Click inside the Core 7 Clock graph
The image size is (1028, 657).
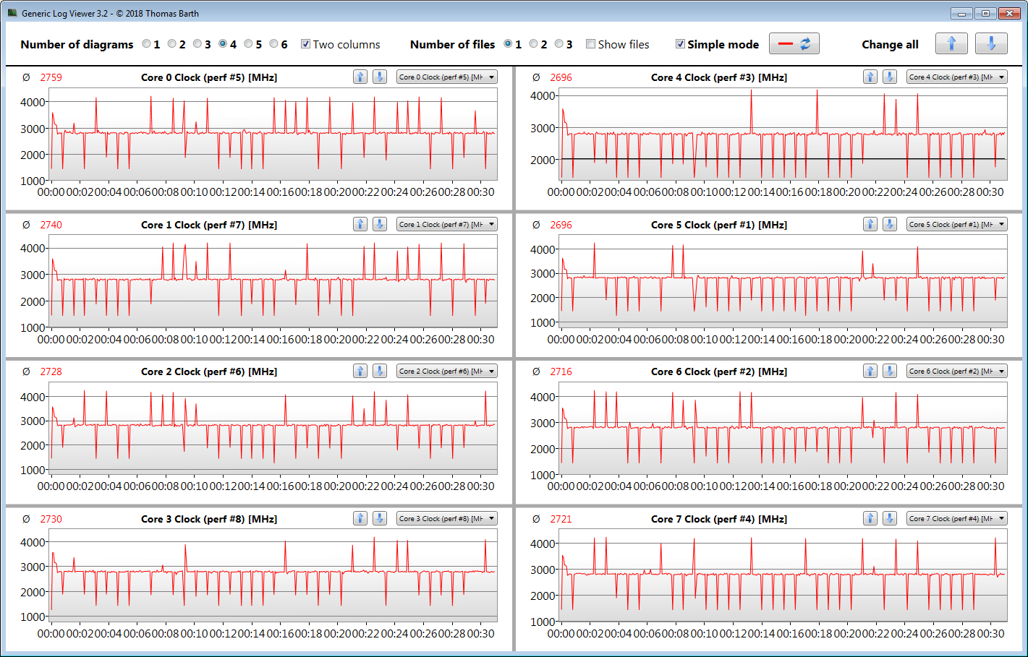coord(783,576)
